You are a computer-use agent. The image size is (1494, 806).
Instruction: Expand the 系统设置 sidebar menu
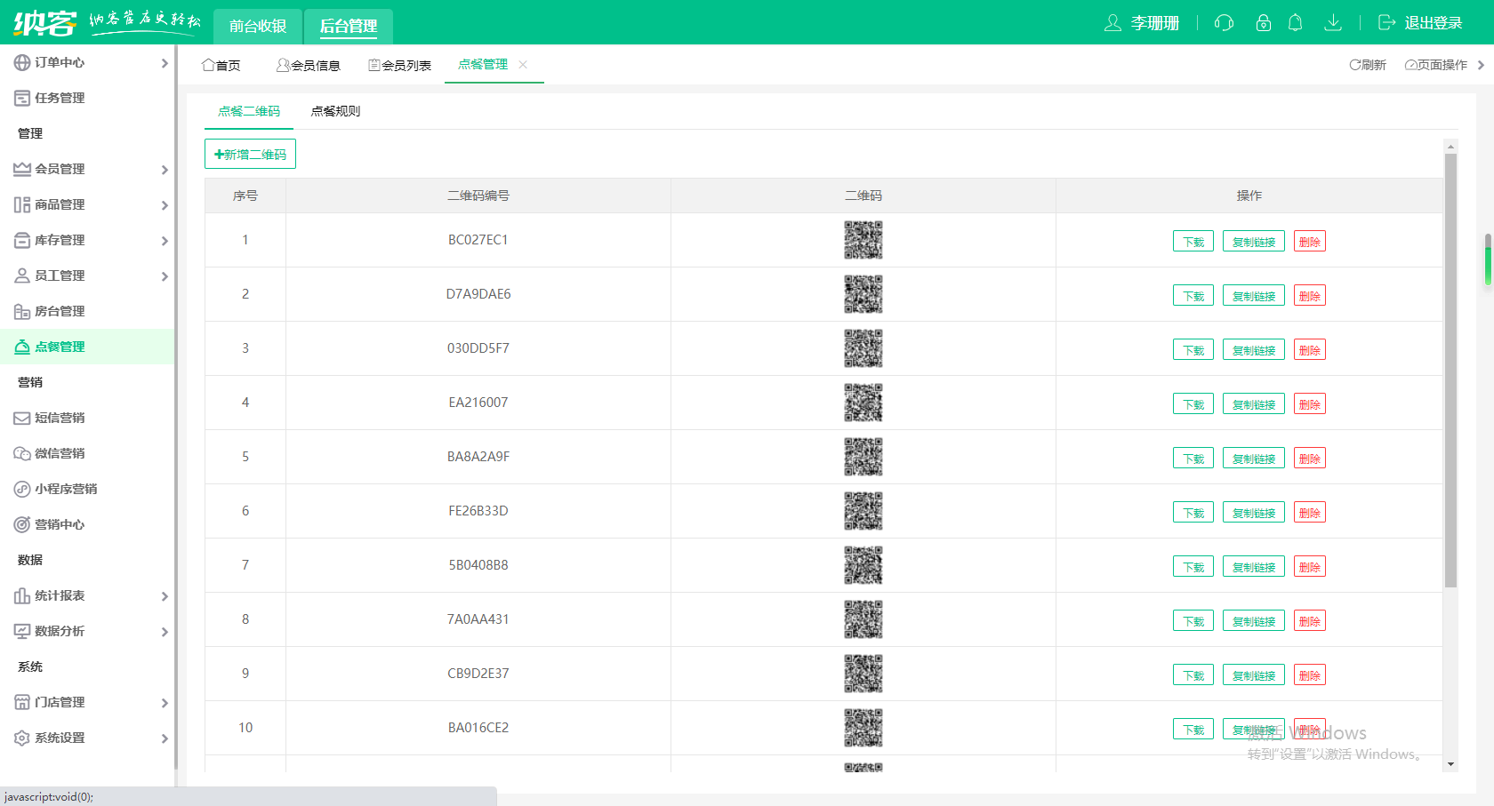point(89,738)
